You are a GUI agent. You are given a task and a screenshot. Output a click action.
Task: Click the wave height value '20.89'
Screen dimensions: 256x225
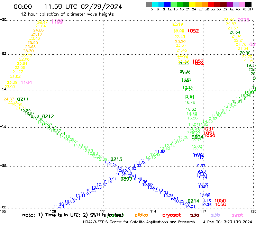[x=25, y=111]
